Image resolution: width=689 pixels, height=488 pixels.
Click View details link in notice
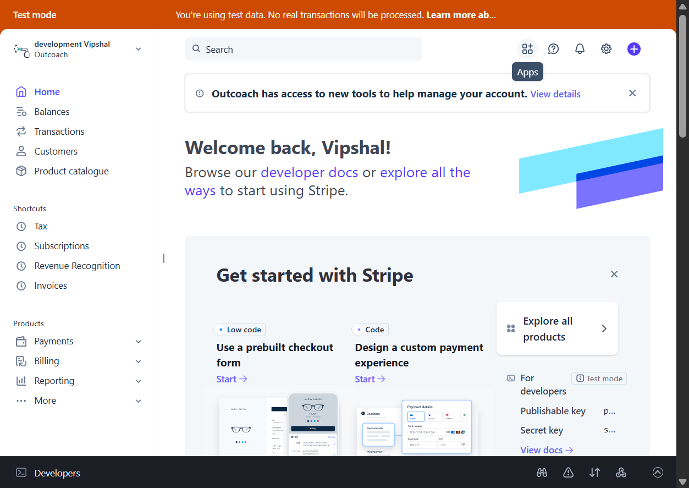[x=555, y=94]
